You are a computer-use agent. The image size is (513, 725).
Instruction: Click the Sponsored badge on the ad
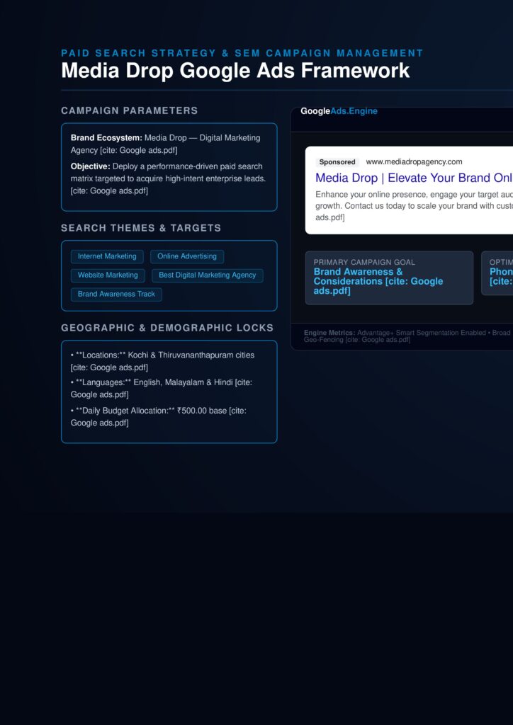337,162
